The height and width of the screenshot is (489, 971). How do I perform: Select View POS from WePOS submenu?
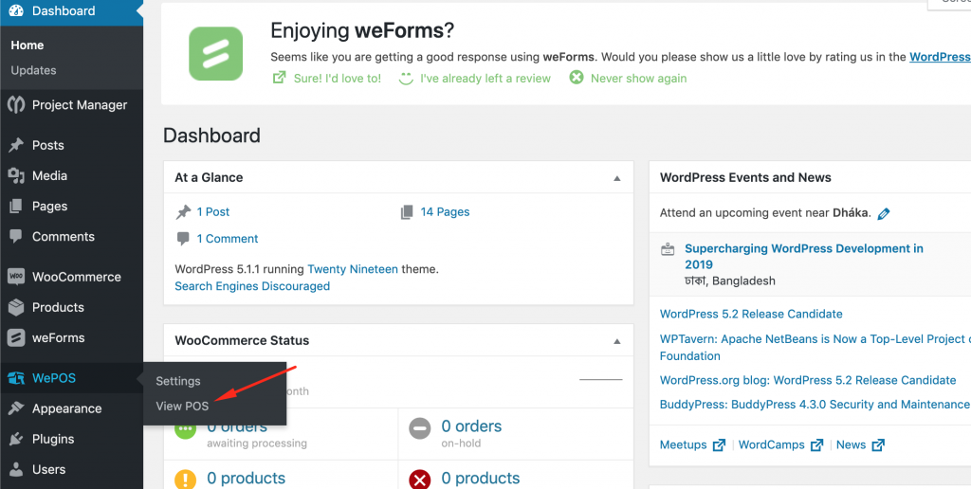point(183,406)
